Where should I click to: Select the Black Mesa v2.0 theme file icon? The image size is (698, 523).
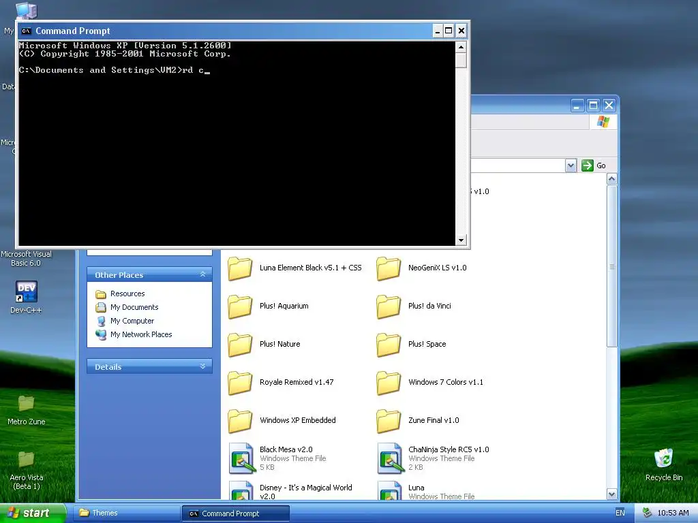(241, 458)
